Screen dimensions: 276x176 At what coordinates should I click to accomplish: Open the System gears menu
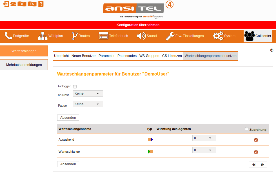[224, 36]
